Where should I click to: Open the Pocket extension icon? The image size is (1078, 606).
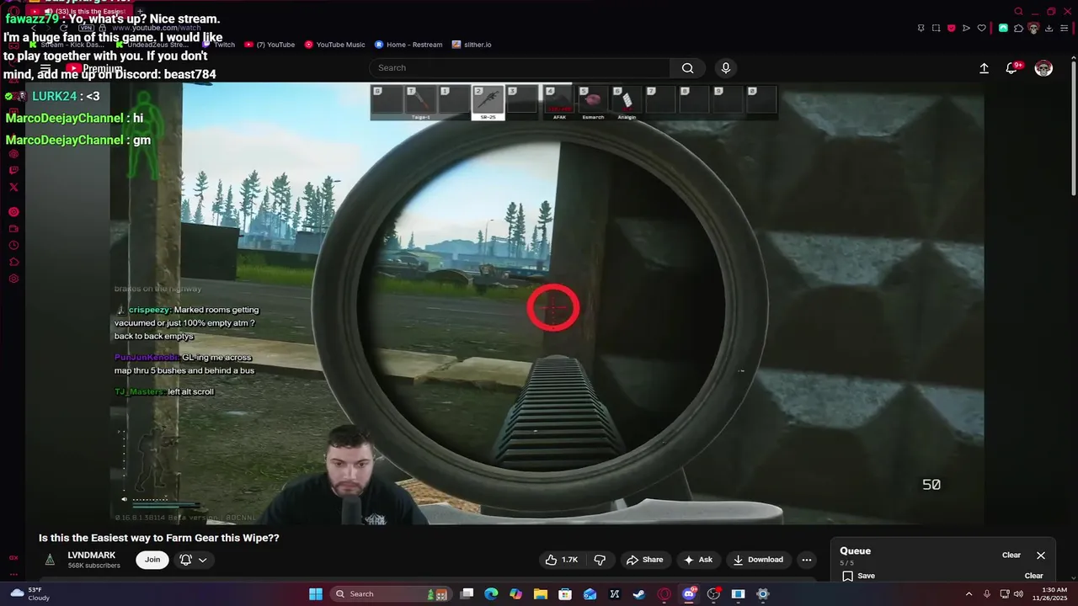tap(952, 28)
